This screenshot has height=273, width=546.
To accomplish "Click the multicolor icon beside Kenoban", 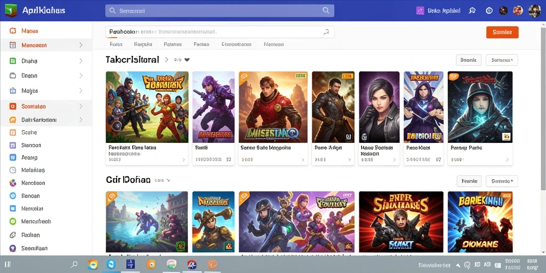I will 13,183.
